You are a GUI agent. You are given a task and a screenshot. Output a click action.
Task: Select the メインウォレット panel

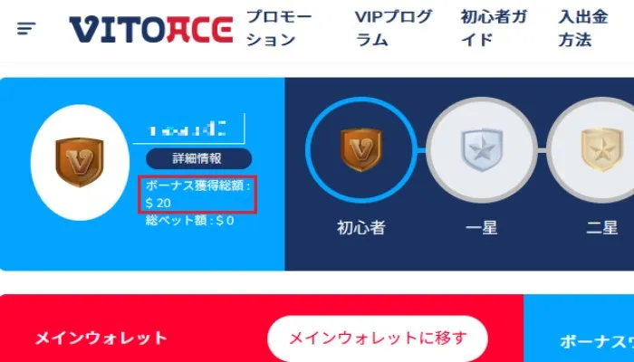[x=262, y=328]
